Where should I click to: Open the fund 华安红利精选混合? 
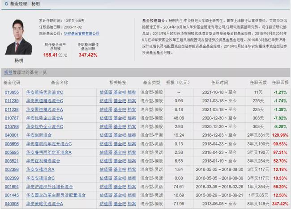point(43,161)
